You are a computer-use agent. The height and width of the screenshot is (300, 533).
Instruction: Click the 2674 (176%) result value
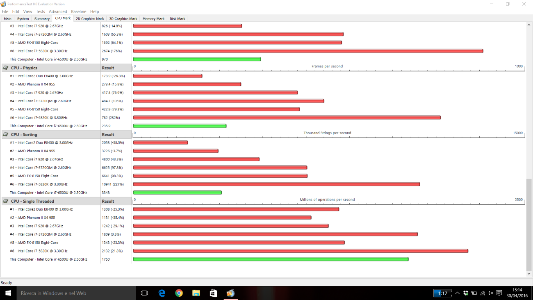coord(112,51)
